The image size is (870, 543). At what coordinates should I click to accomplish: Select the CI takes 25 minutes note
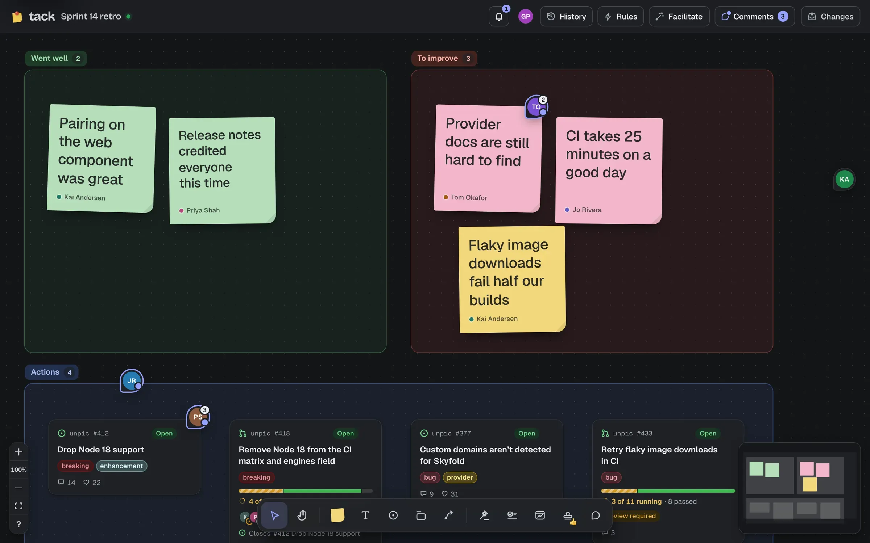609,171
